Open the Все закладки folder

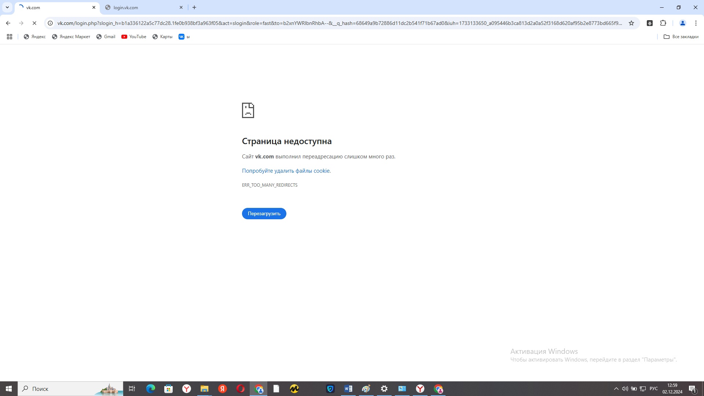click(x=681, y=37)
